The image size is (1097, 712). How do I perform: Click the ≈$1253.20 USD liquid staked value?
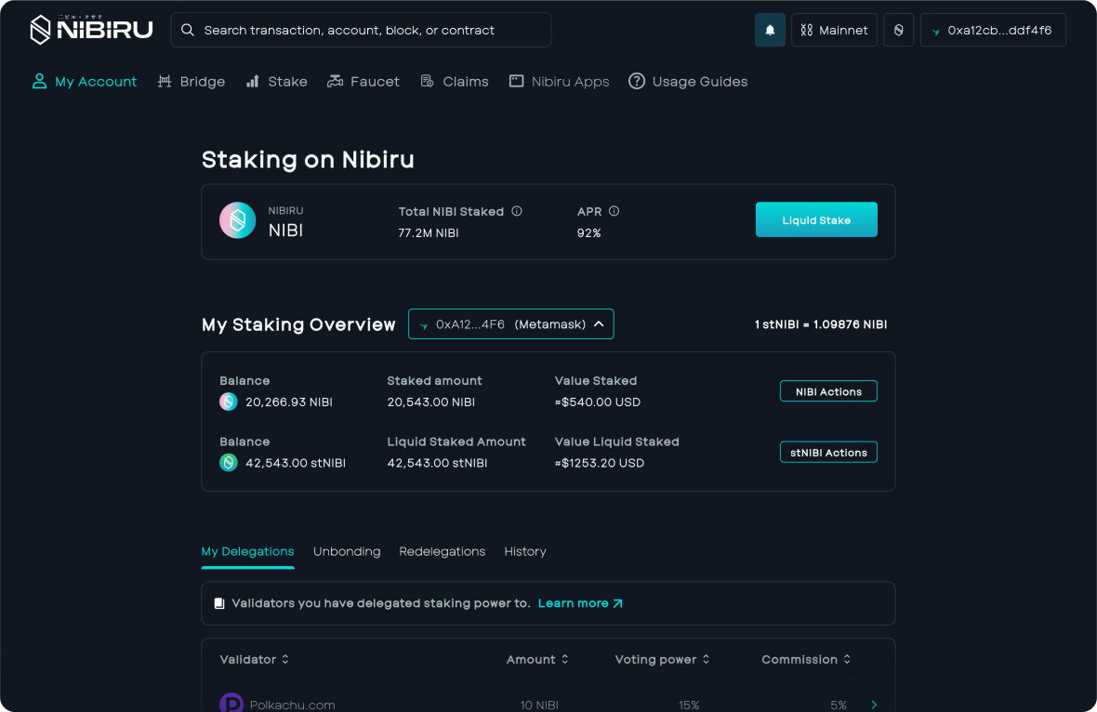600,462
